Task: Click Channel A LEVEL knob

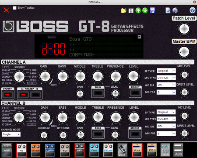Action: pos(134,76)
